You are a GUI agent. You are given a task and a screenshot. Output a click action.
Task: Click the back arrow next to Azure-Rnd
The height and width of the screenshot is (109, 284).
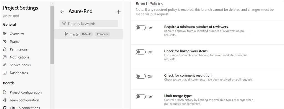[x=62, y=12]
